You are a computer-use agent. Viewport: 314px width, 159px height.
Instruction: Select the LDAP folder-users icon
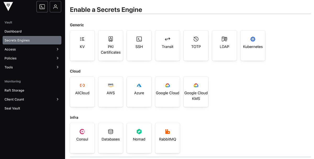pos(224,39)
